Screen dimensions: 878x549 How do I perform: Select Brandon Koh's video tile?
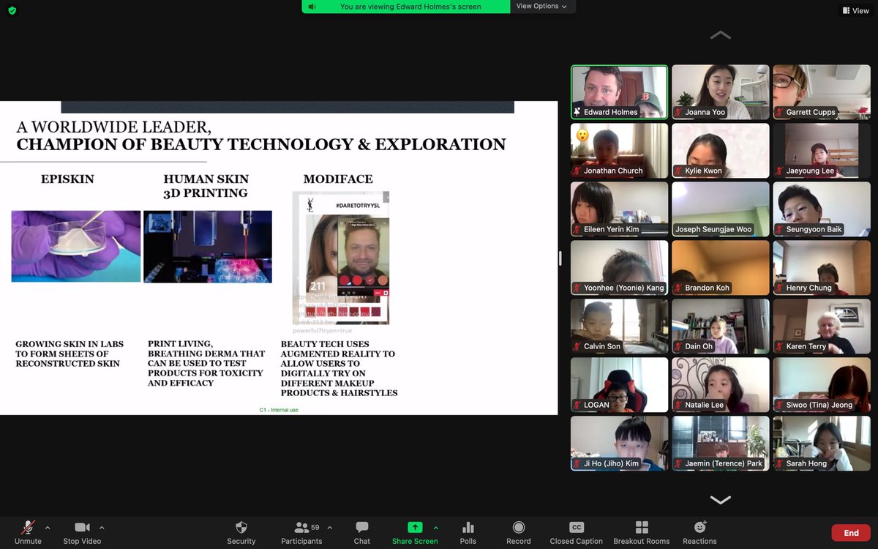click(x=721, y=268)
